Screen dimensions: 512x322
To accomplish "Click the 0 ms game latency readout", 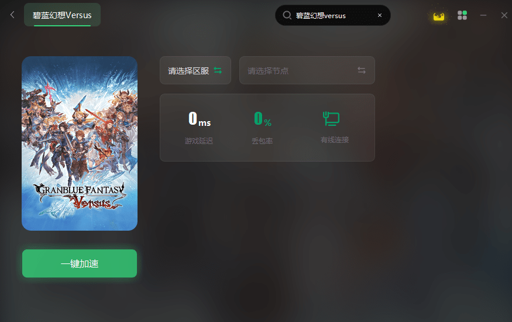I will [x=200, y=119].
